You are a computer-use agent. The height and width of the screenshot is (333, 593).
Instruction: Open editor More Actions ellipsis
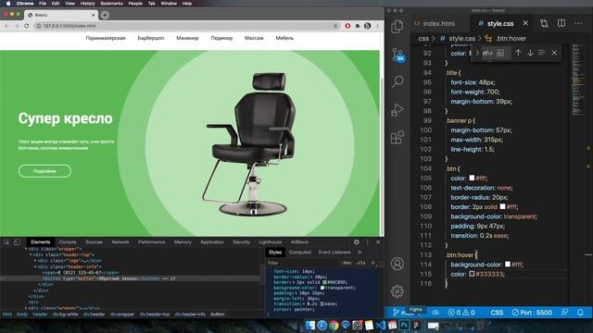(x=578, y=23)
